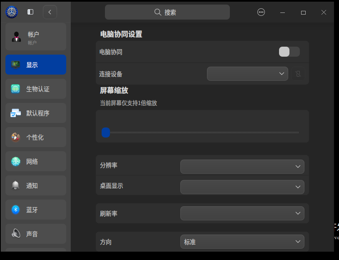
Task: Open the more options ellipsis menu
Action: click(x=261, y=12)
